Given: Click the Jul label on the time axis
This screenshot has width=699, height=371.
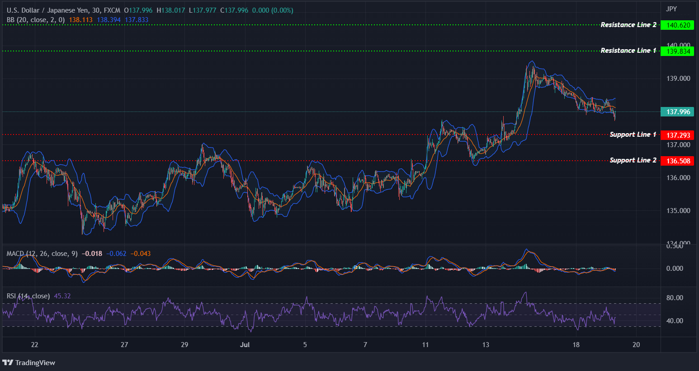Looking at the screenshot, I should (x=245, y=344).
